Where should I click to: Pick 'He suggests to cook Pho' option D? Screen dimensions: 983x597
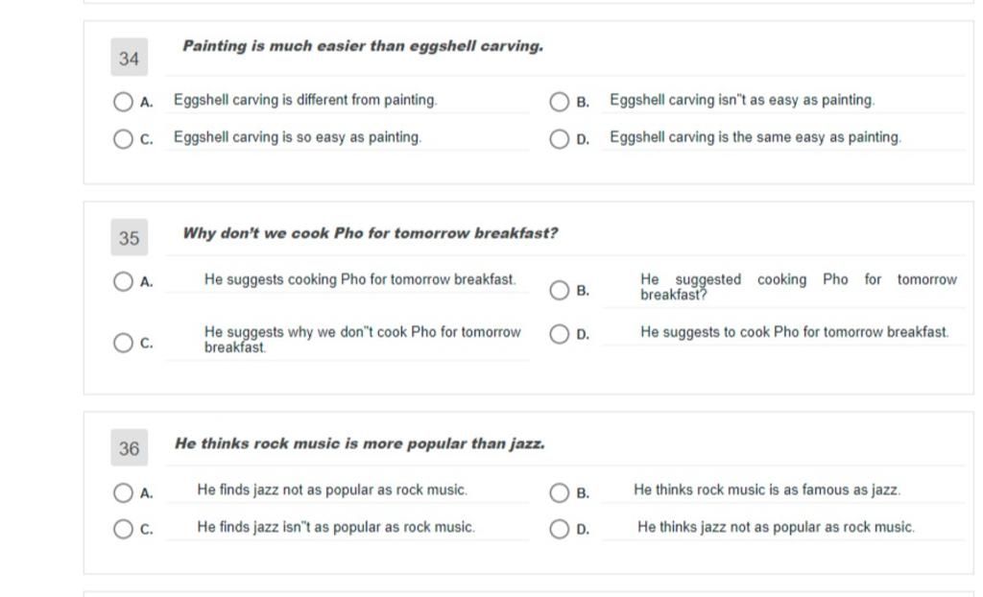pos(559,334)
